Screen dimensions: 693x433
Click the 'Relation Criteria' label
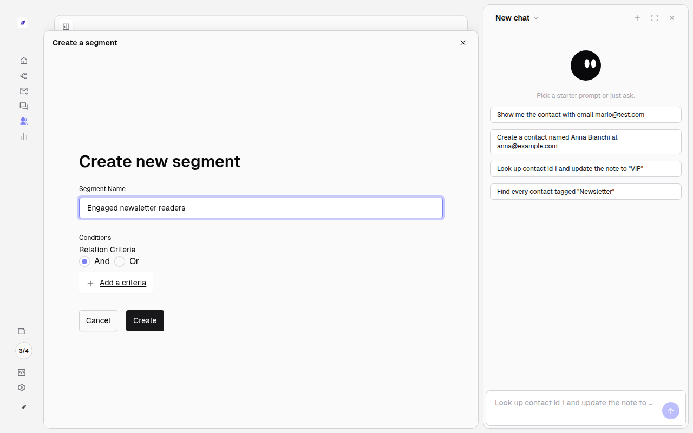(107, 250)
